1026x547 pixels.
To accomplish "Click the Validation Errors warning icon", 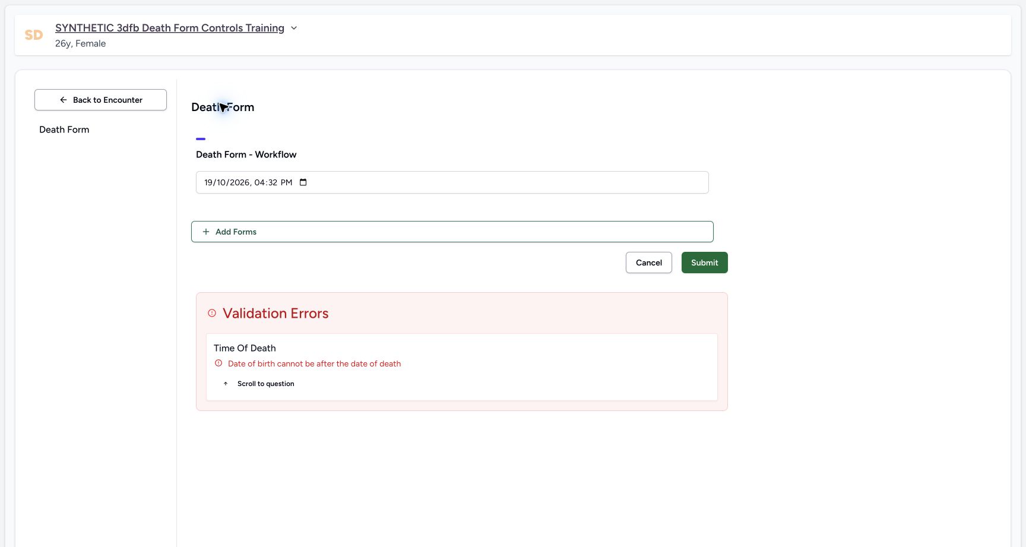I will coord(212,313).
